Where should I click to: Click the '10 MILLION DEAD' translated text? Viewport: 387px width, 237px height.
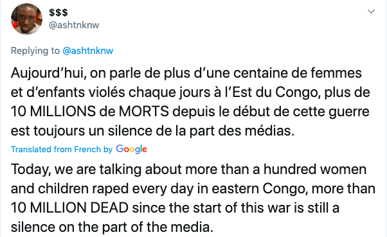(x=69, y=207)
